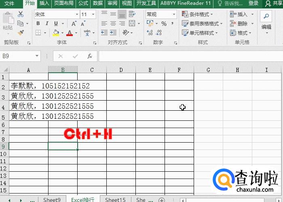
Task: Switch to the 开发工具 tab
Action: 146,3
